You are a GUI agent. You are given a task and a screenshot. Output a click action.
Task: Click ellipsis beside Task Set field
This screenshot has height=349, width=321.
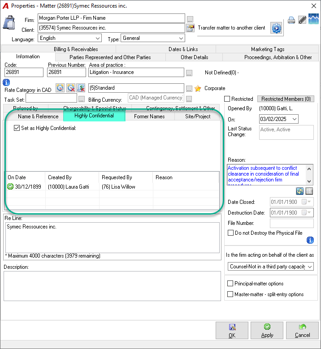[82, 99]
